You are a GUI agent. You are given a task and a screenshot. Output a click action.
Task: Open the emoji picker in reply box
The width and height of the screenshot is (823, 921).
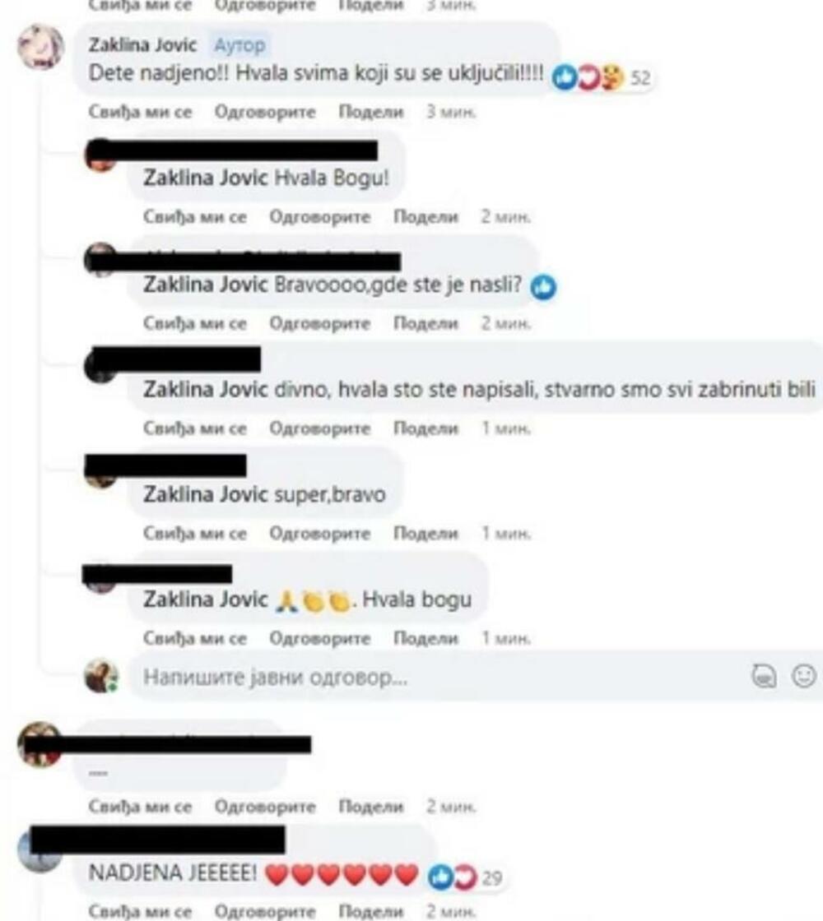click(x=803, y=675)
